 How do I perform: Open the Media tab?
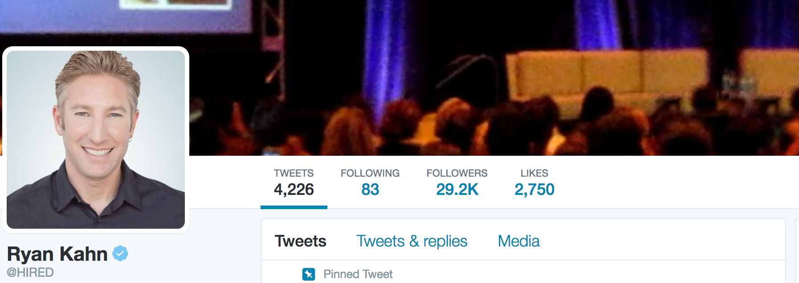519,241
